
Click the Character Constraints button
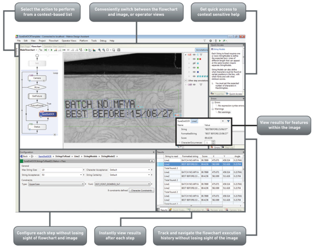point(141,191)
